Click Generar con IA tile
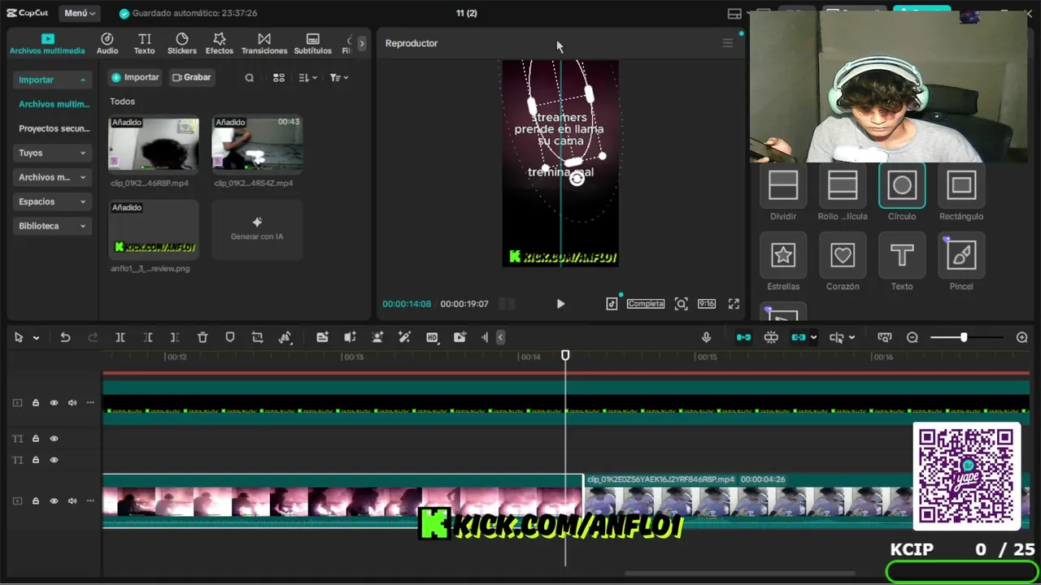 pos(257,230)
